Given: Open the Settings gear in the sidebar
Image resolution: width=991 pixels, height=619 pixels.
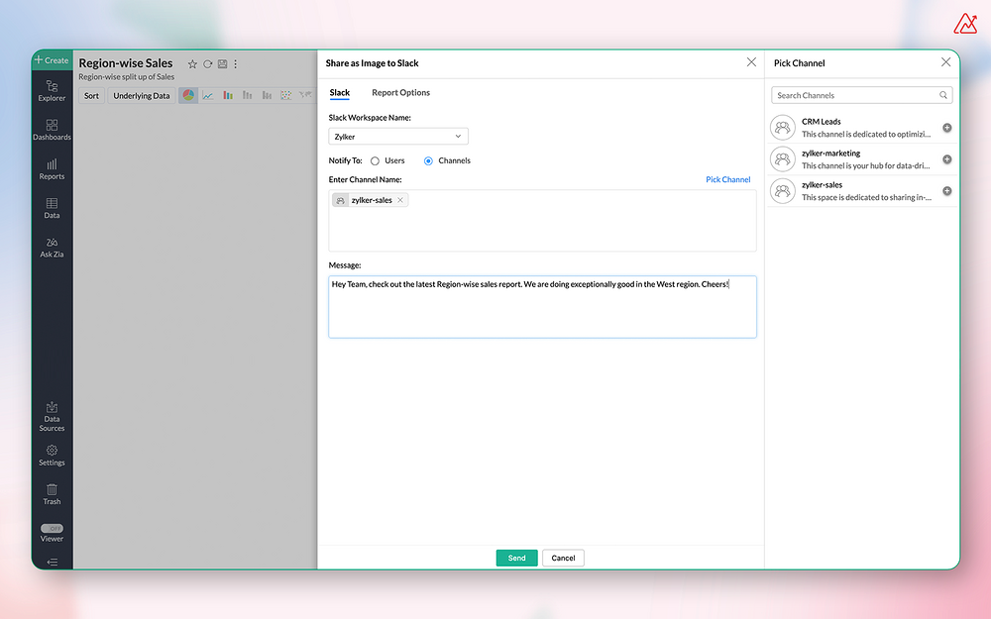Looking at the screenshot, I should (x=52, y=455).
